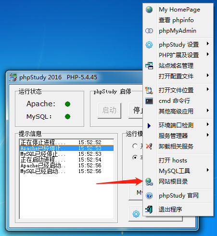Expand the PHP扩展及设置 submenu arrow
The image size is (217, 236).
208,54
